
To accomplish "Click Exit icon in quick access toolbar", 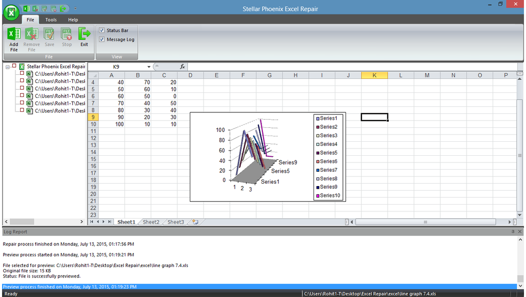I will (63, 9).
